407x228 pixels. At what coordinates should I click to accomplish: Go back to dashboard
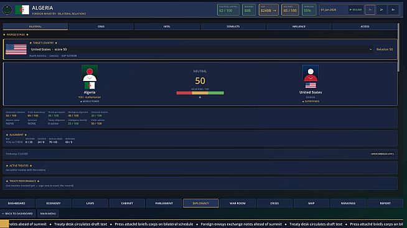coord(17,214)
